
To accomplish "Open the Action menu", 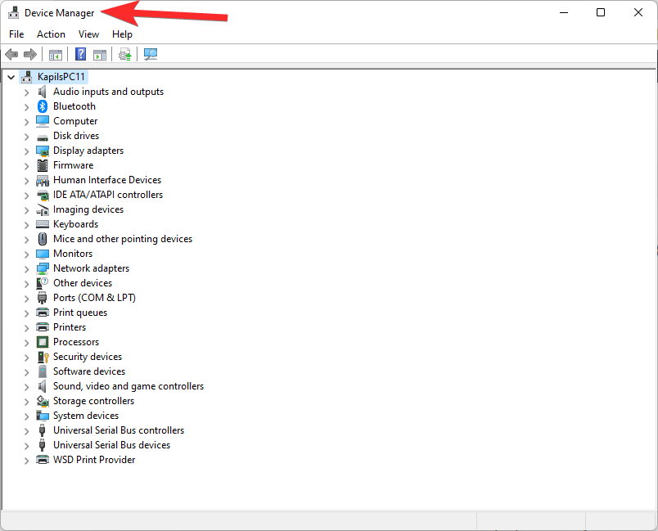I will tap(51, 34).
